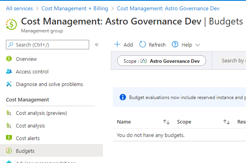246x163 pixels.
Task: Click the Cost Management dollar icon in header
Action: point(11,24)
